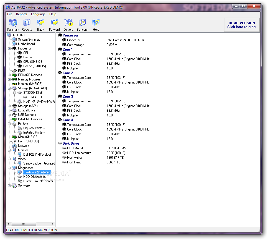Open the File menu
Viewport: 268px width, 240px height.
(x=10, y=14)
